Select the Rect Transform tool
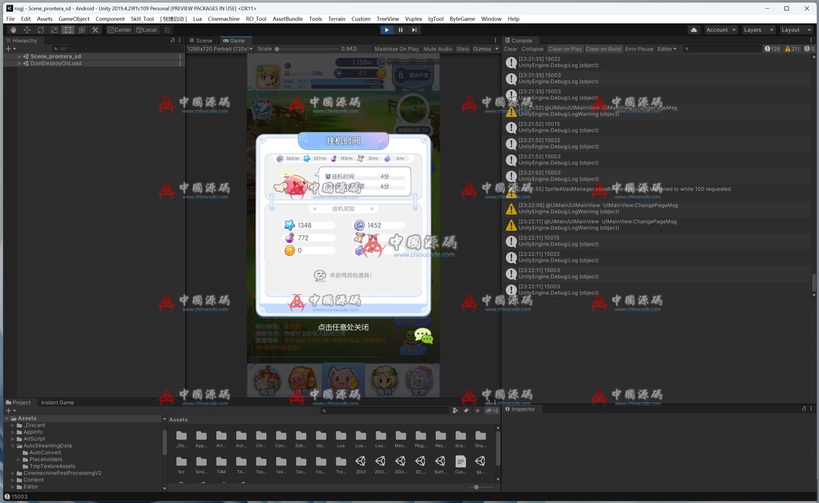This screenshot has height=503, width=819. (68, 30)
